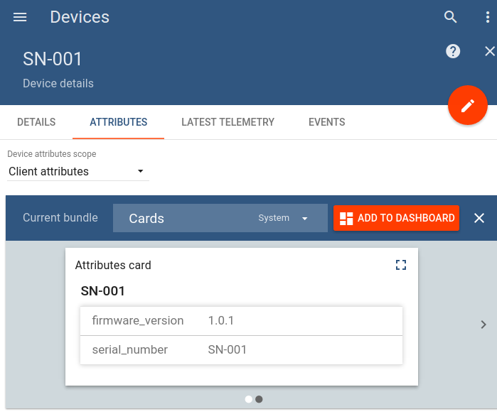Image resolution: width=497 pixels, height=414 pixels.
Task: Switch to the Latest Telemetry tab
Action: click(228, 122)
